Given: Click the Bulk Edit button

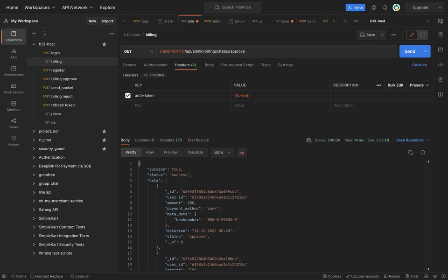Looking at the screenshot, I should [395, 85].
